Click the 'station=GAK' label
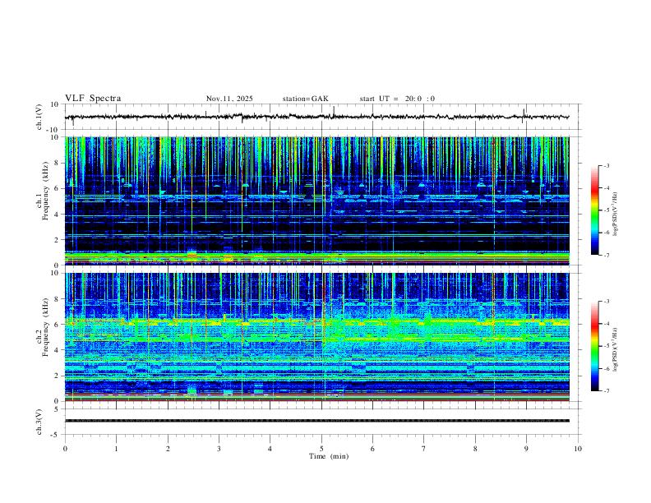The height and width of the screenshot is (503, 651). tap(306, 99)
